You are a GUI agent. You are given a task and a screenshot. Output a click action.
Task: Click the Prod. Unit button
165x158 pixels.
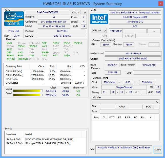pos(14,31)
